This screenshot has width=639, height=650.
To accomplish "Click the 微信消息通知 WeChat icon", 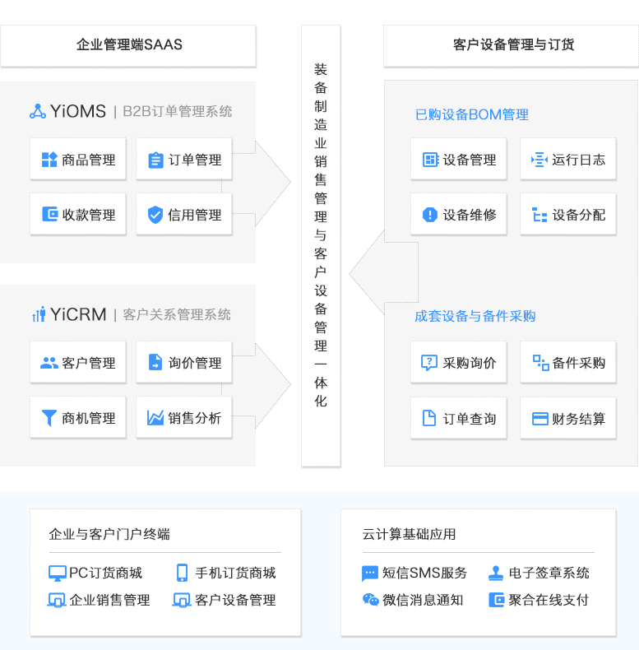I will pos(370,600).
